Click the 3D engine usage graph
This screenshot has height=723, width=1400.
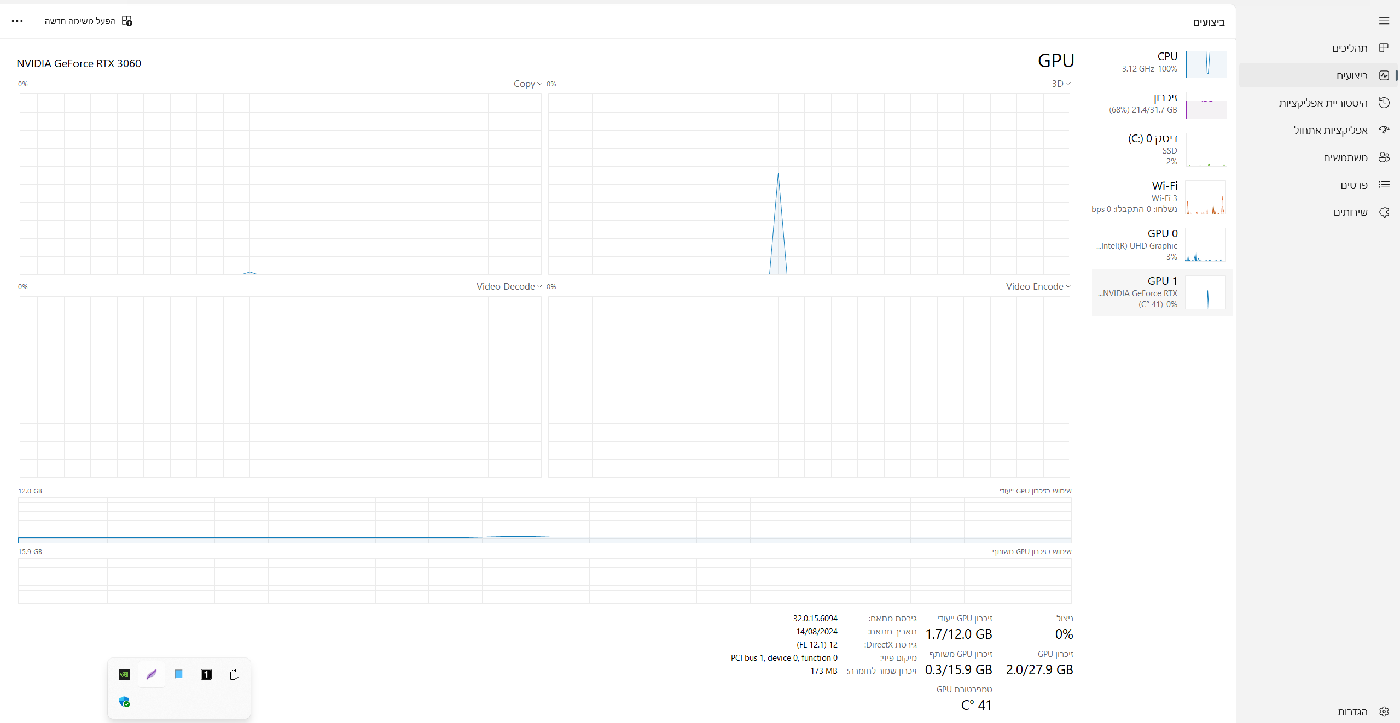click(x=809, y=184)
